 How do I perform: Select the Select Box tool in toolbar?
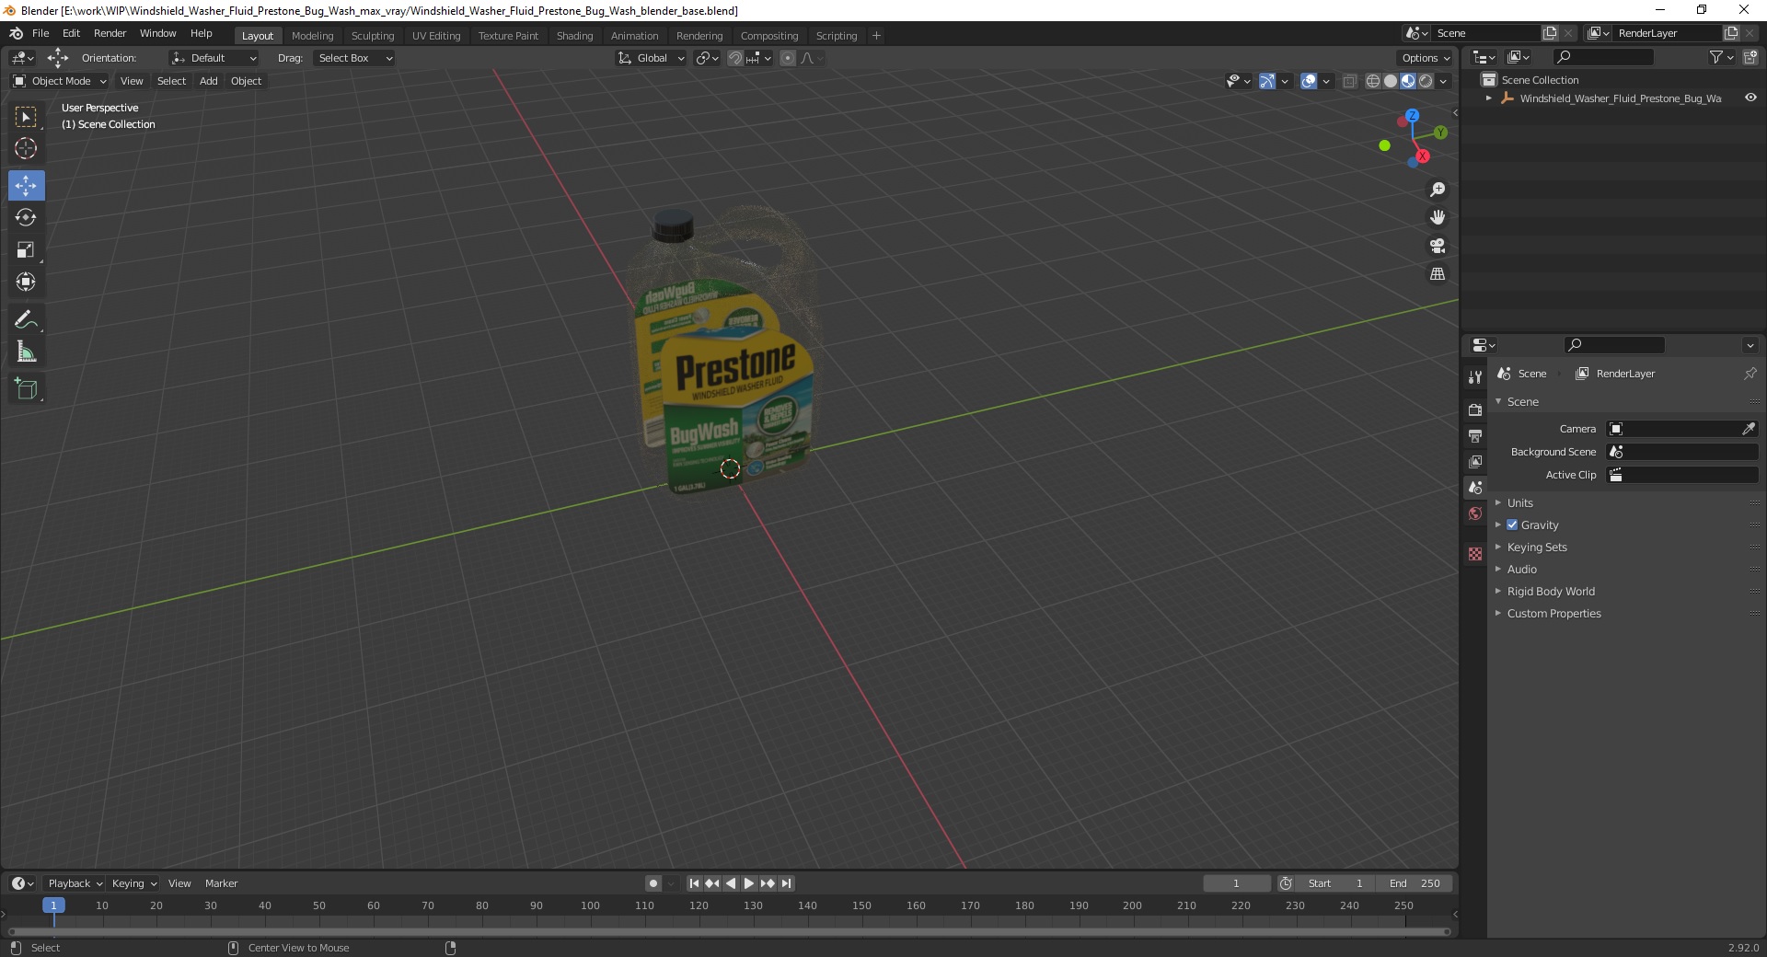26,117
